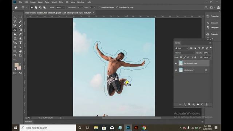Click the Windows search box

pos(48,128)
